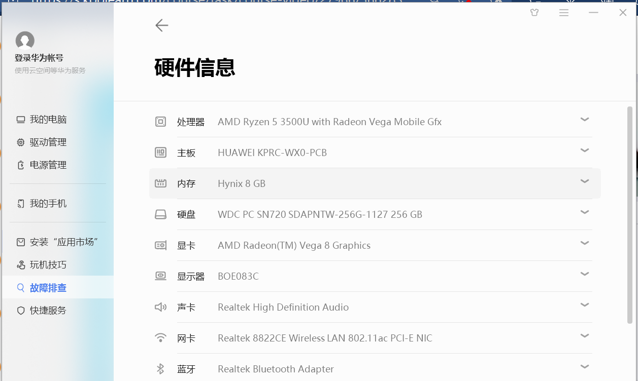Click HUAWEI KPRC-WX0-PCB text
Screen dimensions: 638x381
[273, 153]
